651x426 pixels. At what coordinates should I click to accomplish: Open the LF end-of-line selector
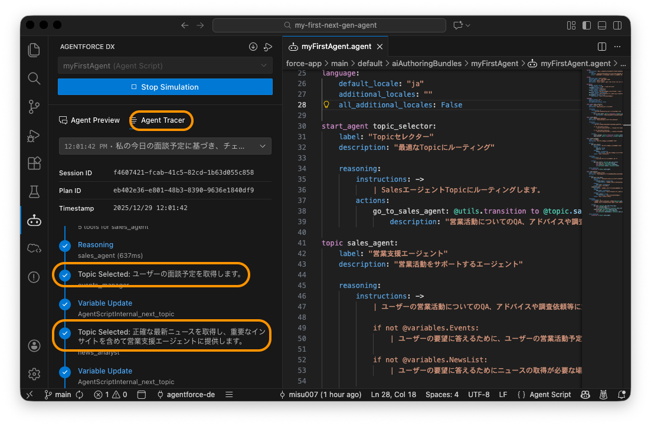click(503, 395)
